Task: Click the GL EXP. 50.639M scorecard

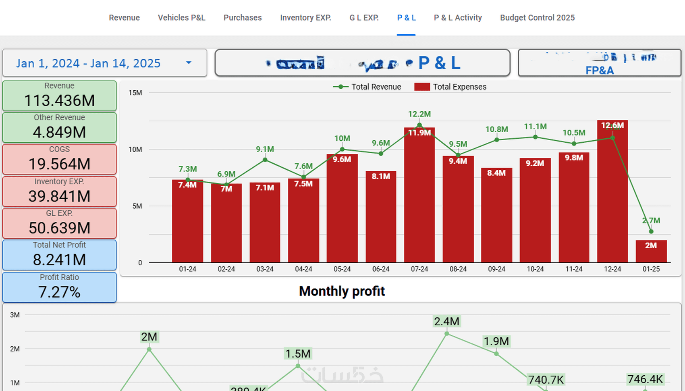Action: (60, 223)
